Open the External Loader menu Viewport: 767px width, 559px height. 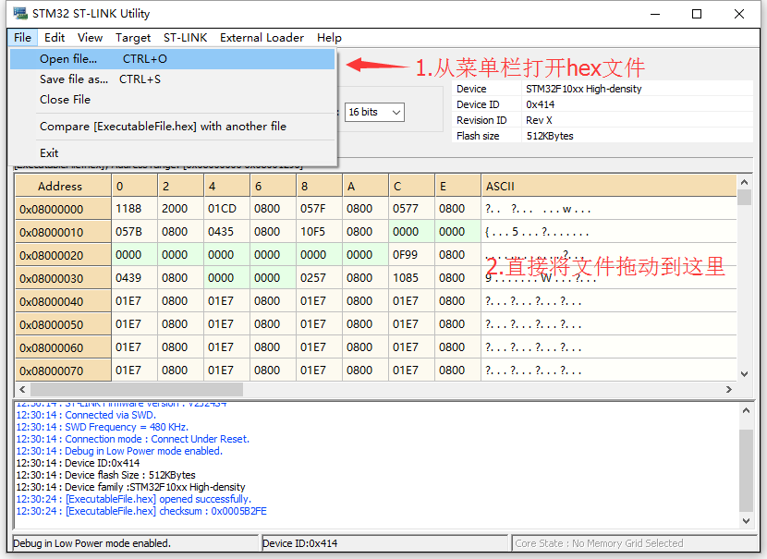tap(262, 38)
